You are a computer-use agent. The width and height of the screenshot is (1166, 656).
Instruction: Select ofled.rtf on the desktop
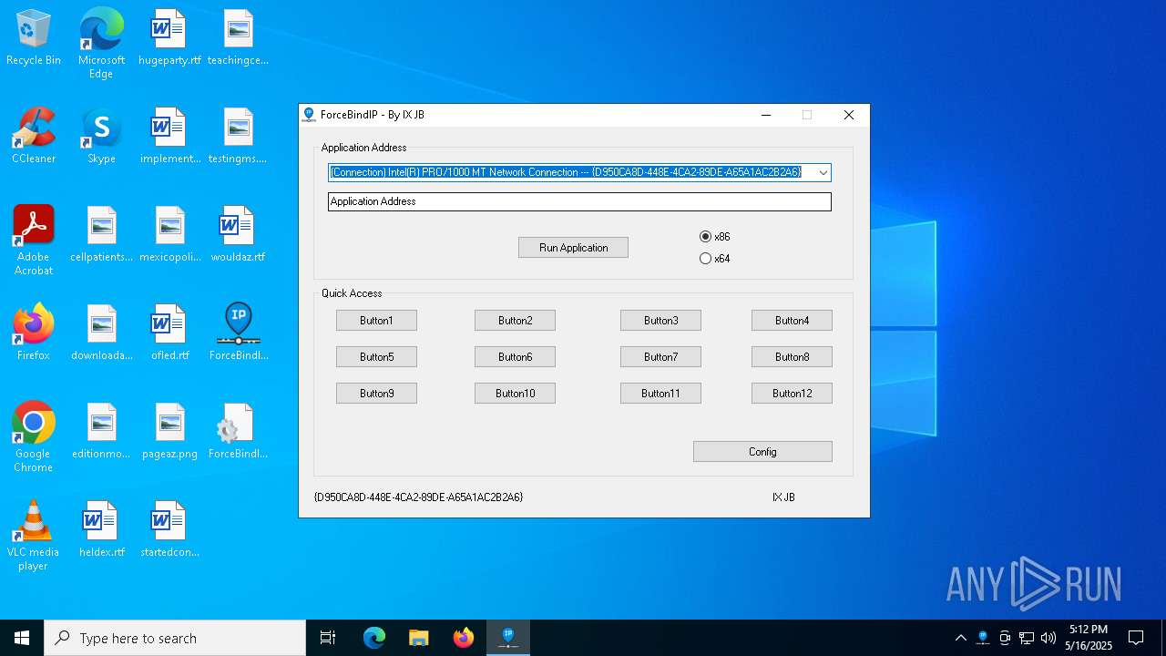(169, 333)
